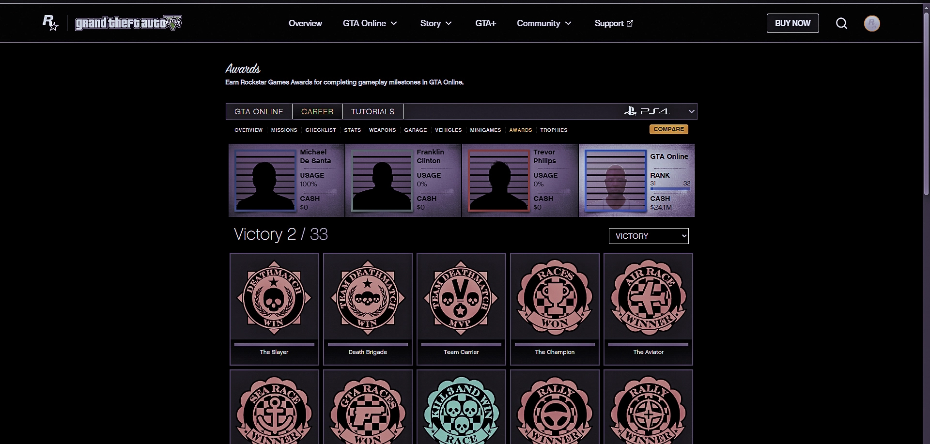Select the Kill 3 and Win Race badge
930x444 pixels.
pyautogui.click(x=461, y=409)
